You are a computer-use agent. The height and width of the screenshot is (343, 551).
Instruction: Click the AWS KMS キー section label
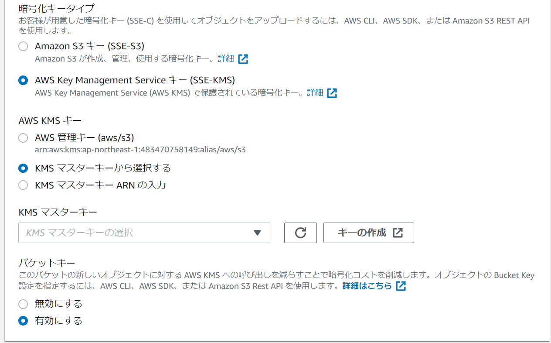pos(50,121)
